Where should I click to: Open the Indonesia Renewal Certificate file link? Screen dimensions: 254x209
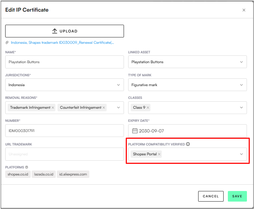[63, 43]
